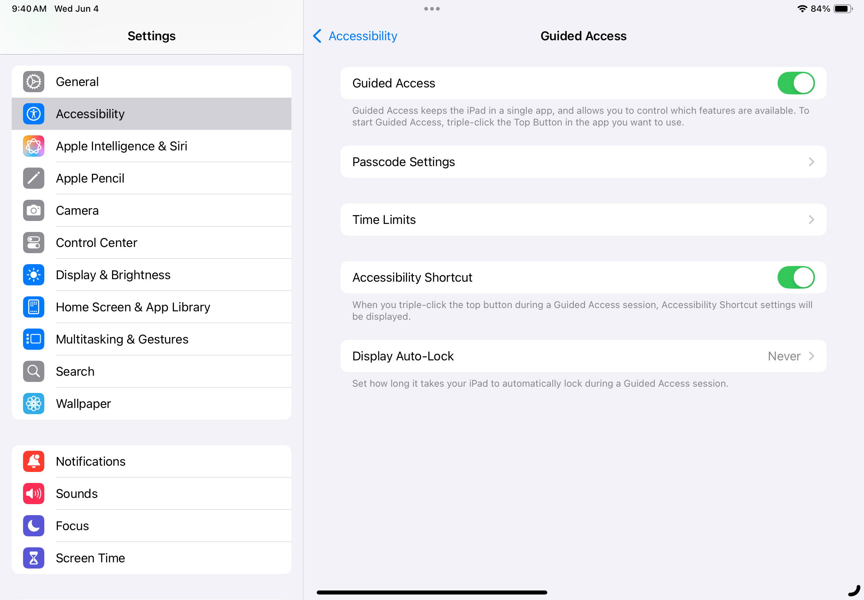Open Search settings label
This screenshot has height=600, width=864.
click(75, 371)
